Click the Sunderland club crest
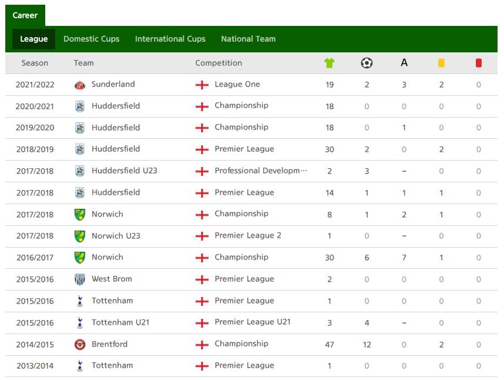The width and height of the screenshot is (504, 380). pos(80,85)
